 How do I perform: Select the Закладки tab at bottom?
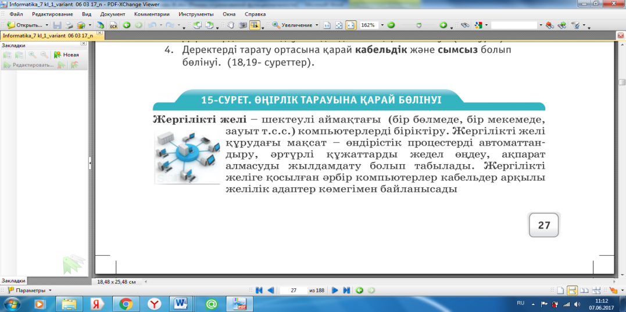click(x=13, y=281)
